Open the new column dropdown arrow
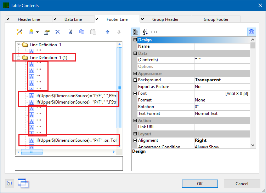This screenshot has width=266, height=193. [x=37, y=32]
